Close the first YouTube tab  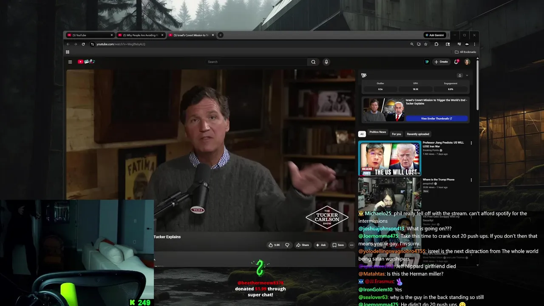[112, 35]
